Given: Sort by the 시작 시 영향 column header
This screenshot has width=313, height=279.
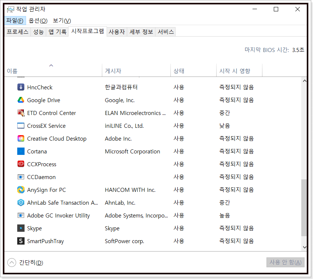Looking at the screenshot, I should [x=239, y=71].
